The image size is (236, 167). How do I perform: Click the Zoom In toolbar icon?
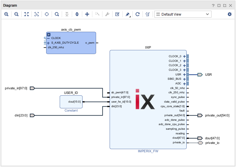pyautogui.click(x=6, y=14)
